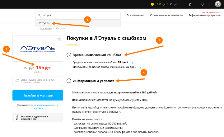The height and width of the screenshot is (137, 224).
Task: Click info icon beside Информация и условия
Action: click(69, 81)
